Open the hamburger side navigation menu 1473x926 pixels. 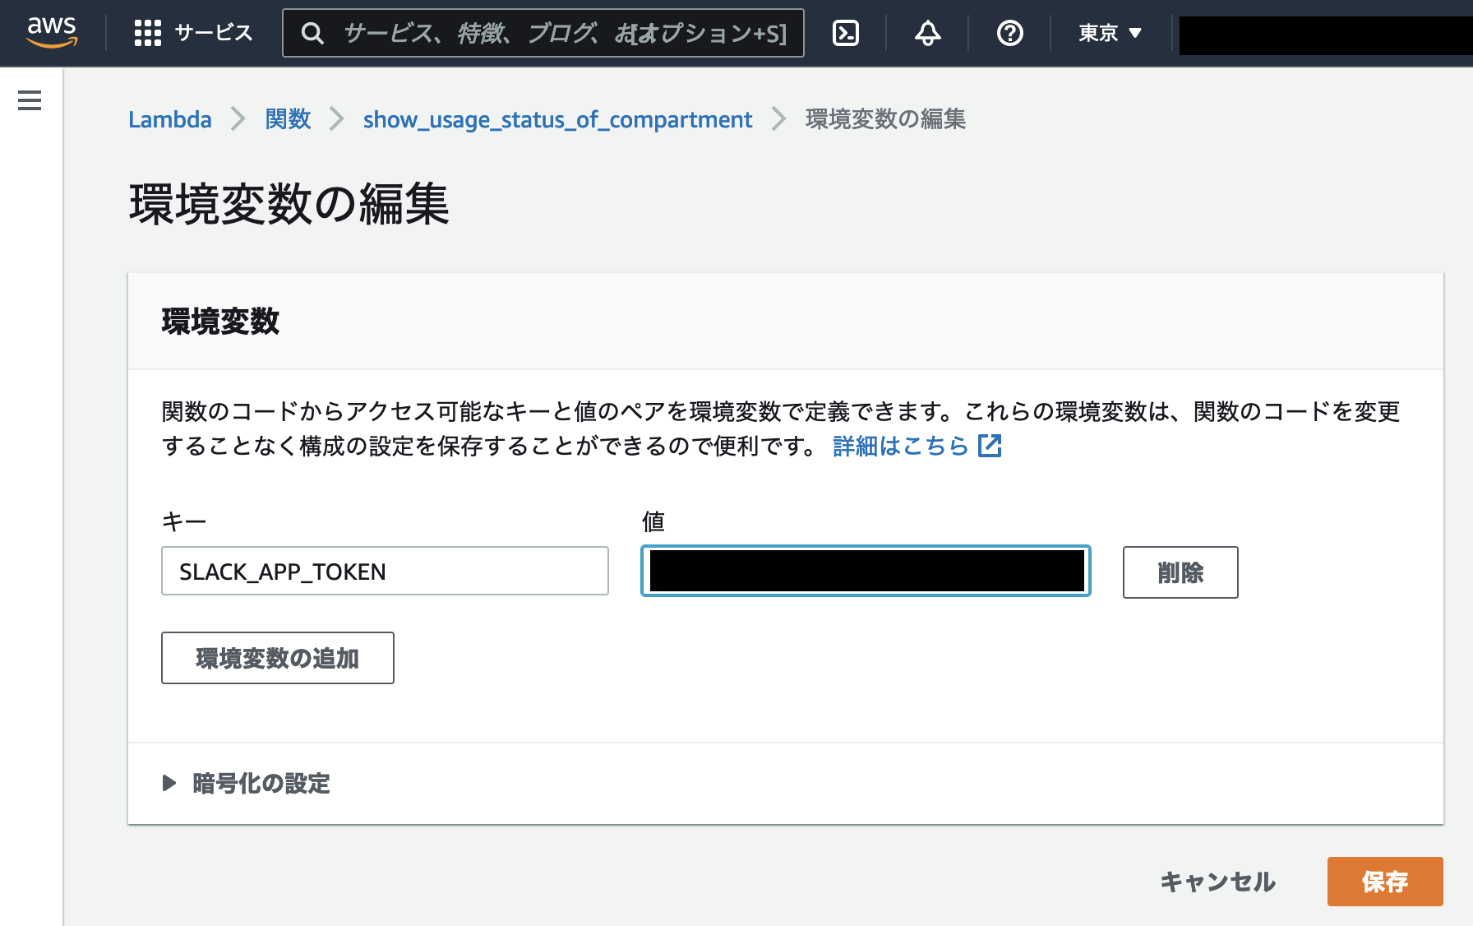click(x=30, y=100)
